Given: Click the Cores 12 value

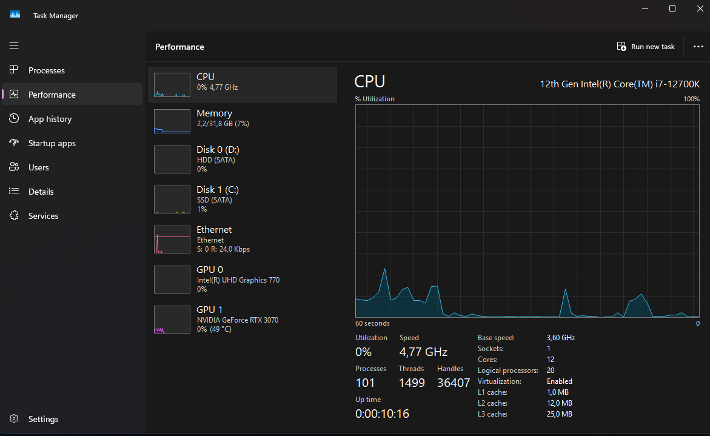Looking at the screenshot, I should [x=550, y=360].
